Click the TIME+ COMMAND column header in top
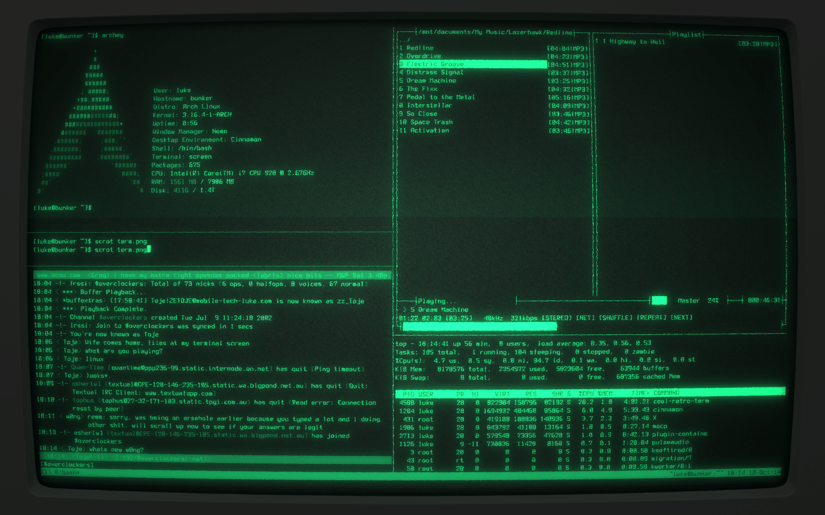The width and height of the screenshot is (825, 515). [654, 393]
